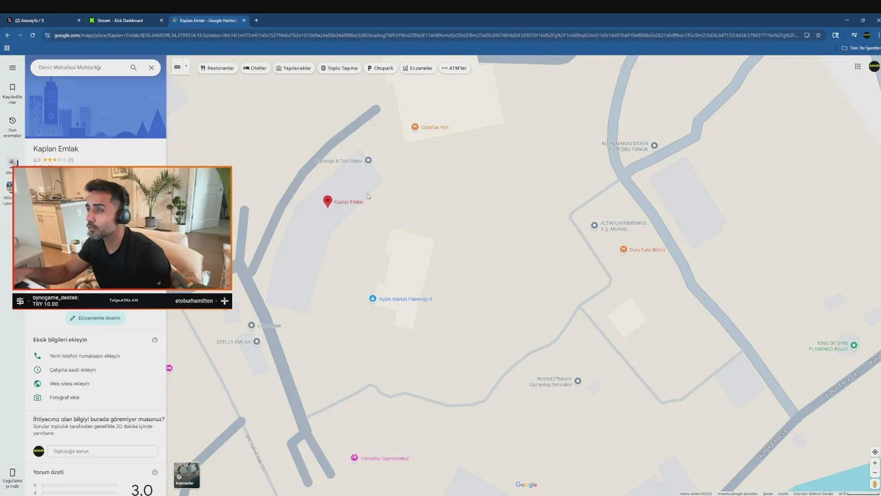The height and width of the screenshot is (496, 881).
Task: Close the Stream - Kick Dashboard tab
Action: [161, 20]
